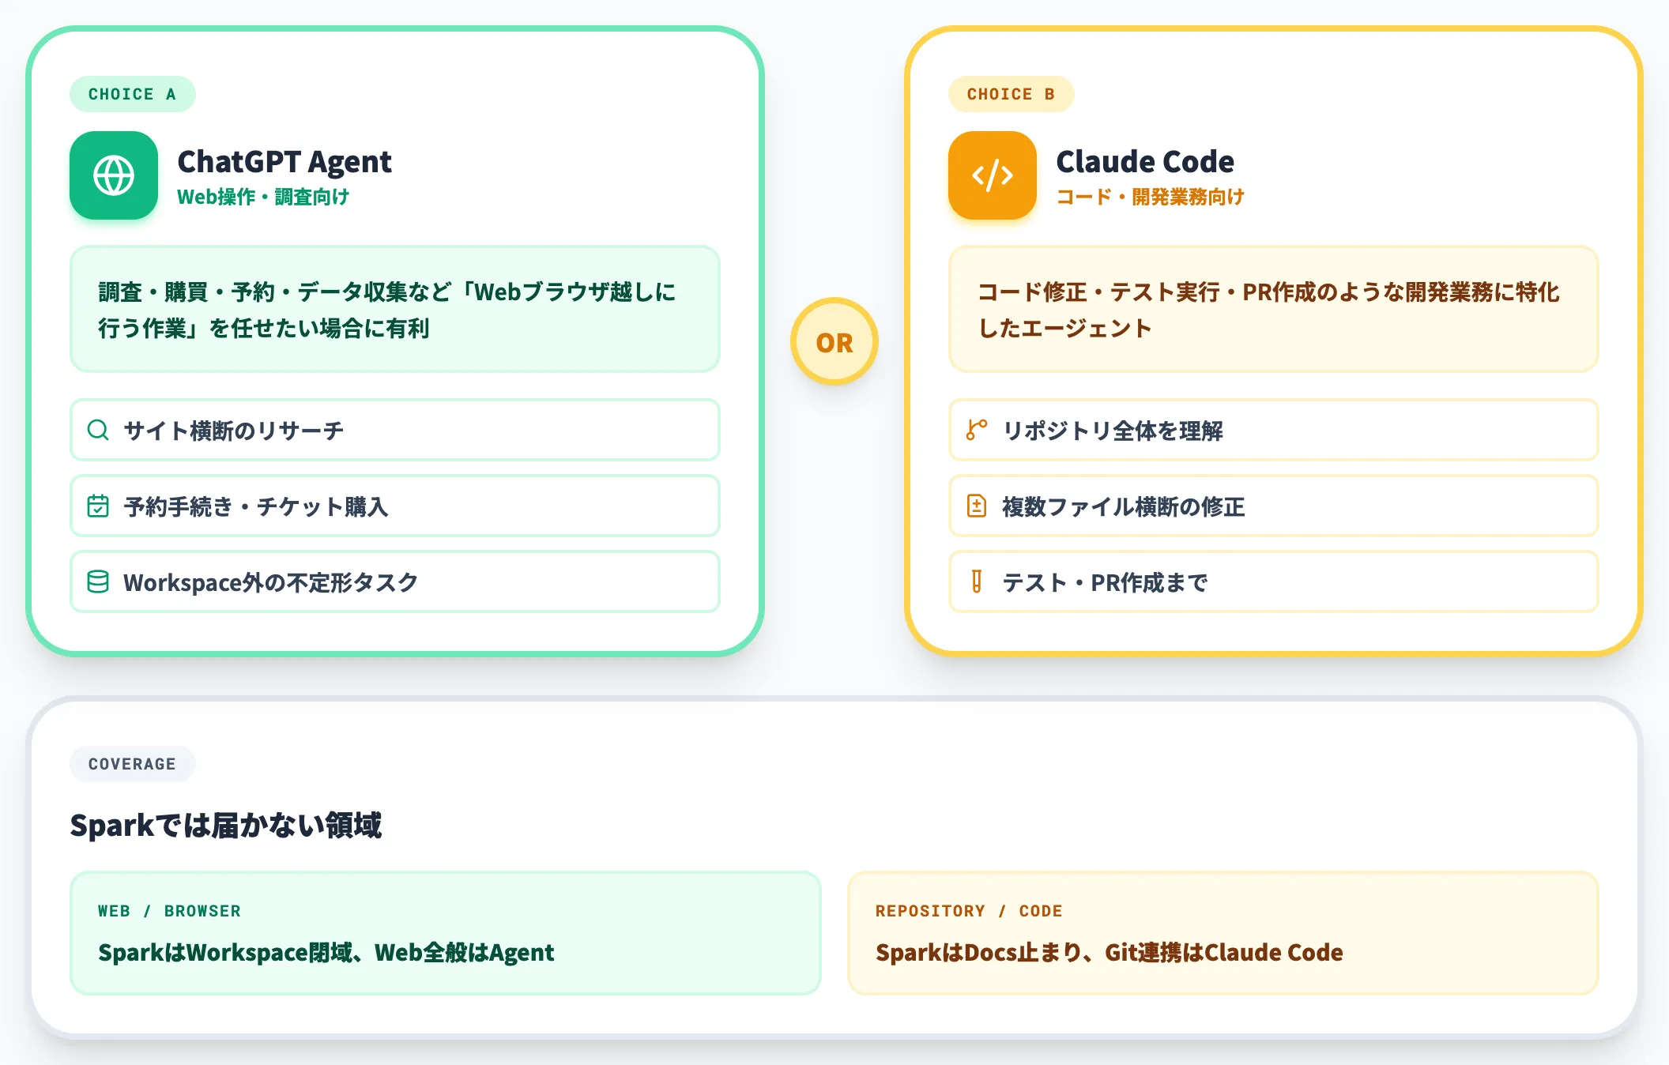The image size is (1669, 1065).
Task: Click SparkはWorkspace閉域、Web全般はAgent text
Action: coord(326,953)
